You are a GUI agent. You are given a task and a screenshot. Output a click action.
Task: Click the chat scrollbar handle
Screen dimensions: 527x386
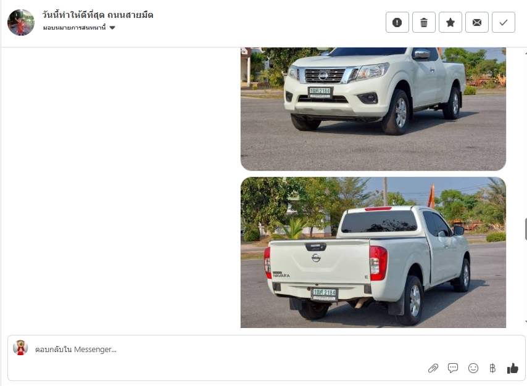[x=526, y=229]
